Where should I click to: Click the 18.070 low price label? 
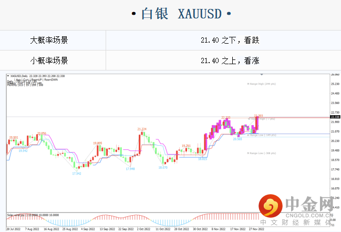(x=163, y=167)
